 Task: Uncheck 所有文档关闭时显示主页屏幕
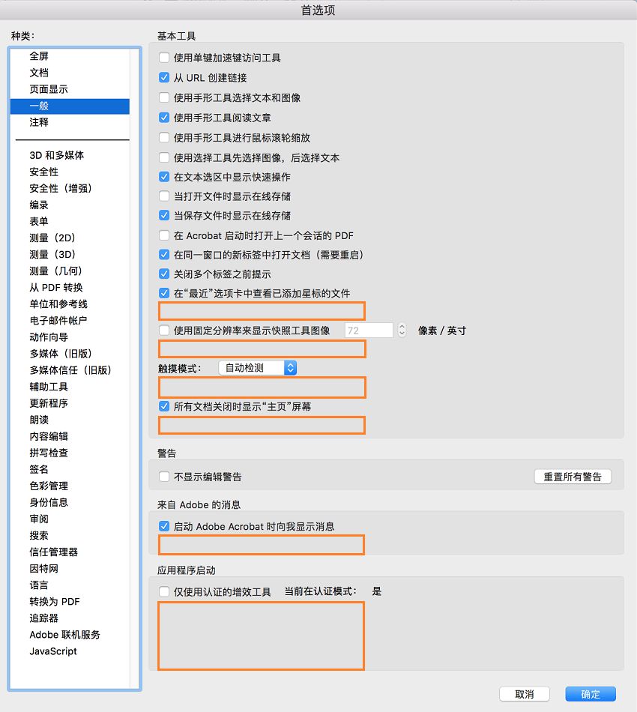pos(163,405)
